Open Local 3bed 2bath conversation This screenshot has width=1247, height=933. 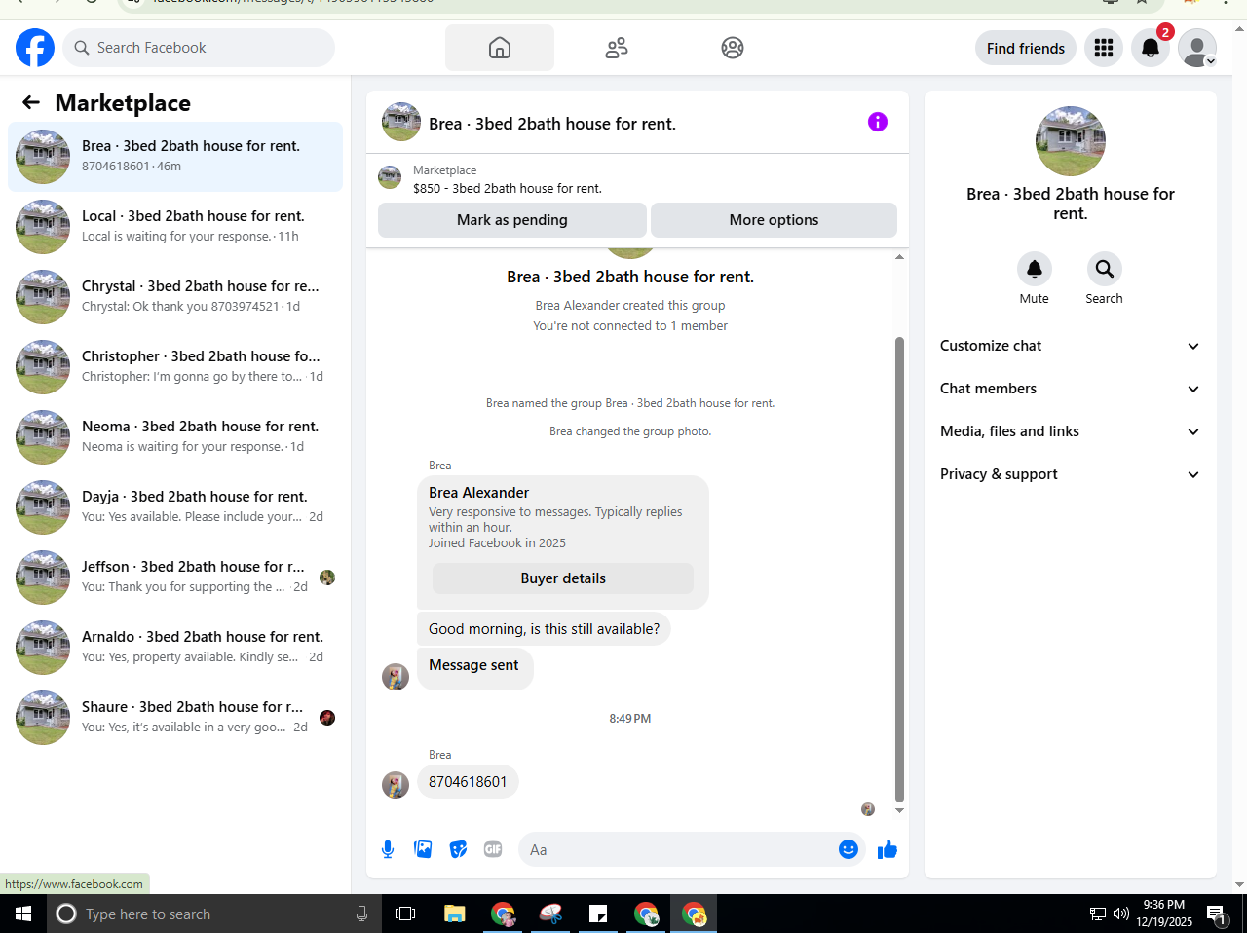[x=175, y=227]
